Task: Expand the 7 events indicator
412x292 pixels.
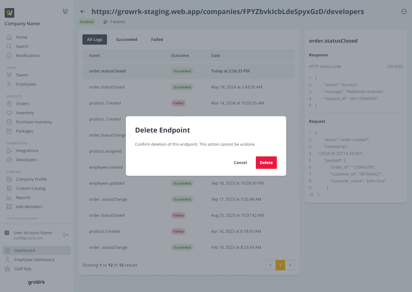Action: (x=114, y=21)
